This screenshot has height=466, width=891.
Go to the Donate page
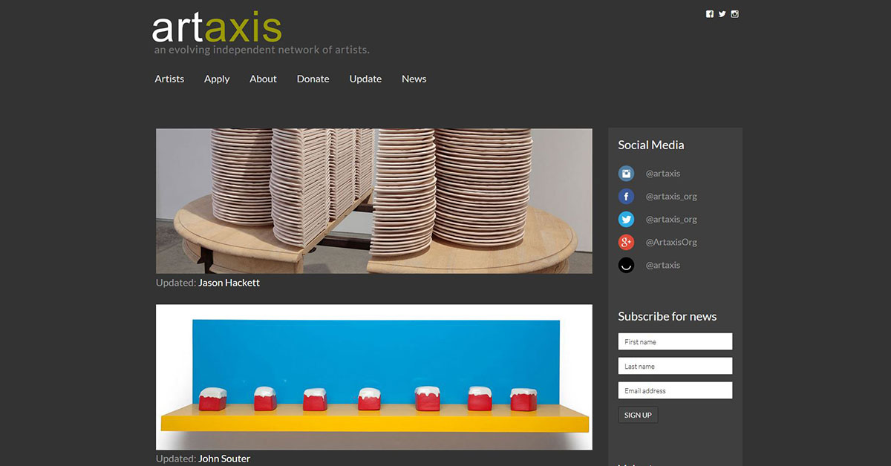click(313, 79)
